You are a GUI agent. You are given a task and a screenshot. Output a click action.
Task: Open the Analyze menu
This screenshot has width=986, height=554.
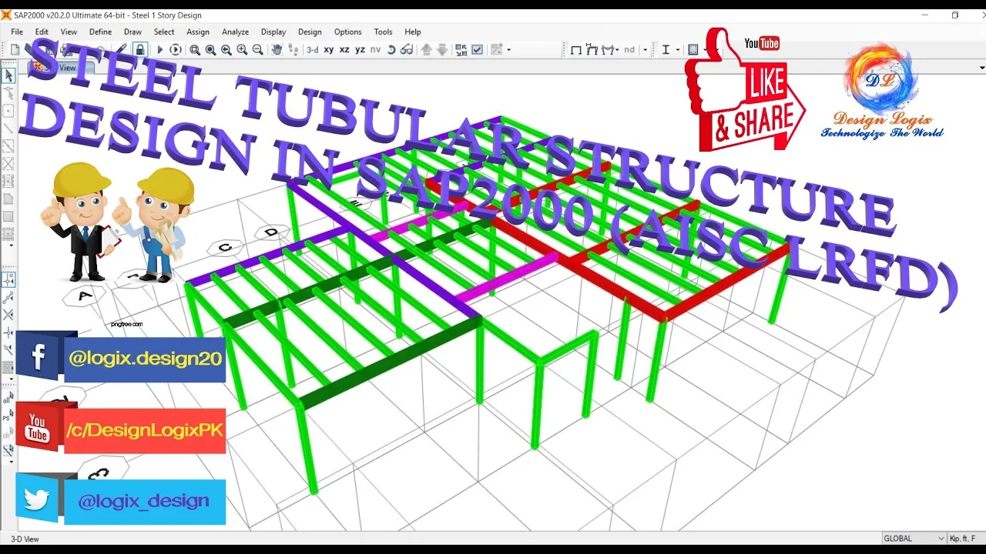point(235,32)
